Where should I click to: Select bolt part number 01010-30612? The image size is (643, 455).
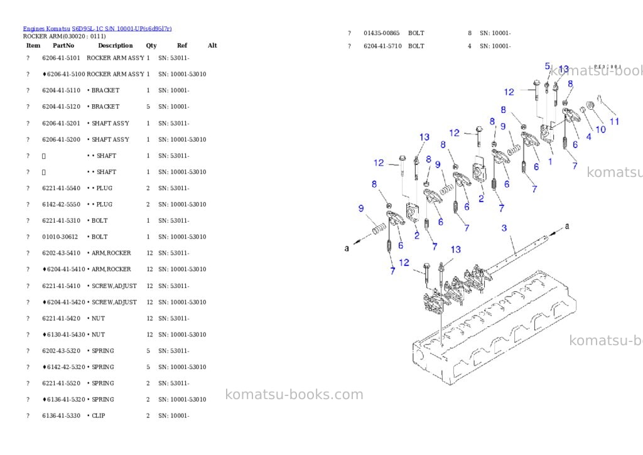(60, 237)
